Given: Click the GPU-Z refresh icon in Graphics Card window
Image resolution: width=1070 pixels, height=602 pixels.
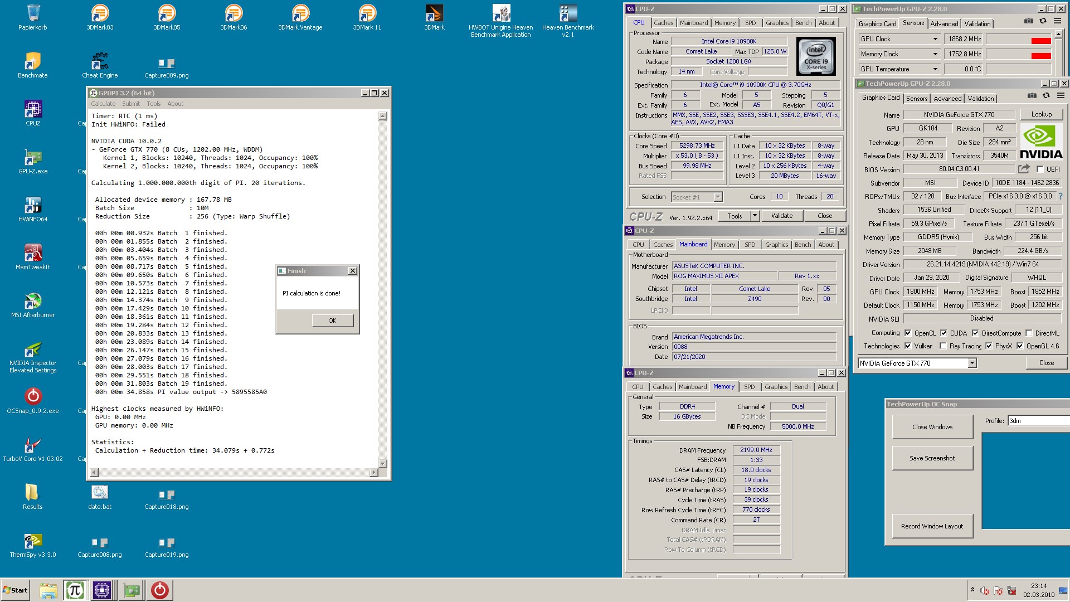Looking at the screenshot, I should (x=1046, y=96).
